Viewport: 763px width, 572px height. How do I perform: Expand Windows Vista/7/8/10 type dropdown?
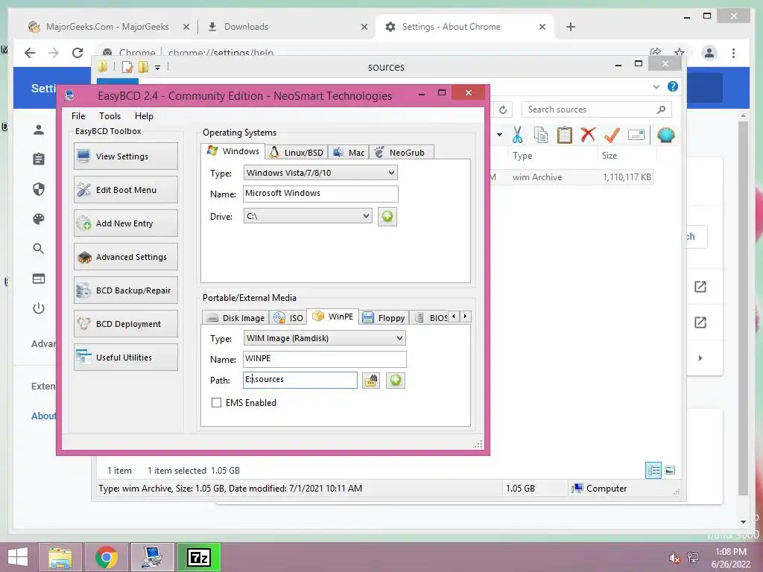click(320, 173)
